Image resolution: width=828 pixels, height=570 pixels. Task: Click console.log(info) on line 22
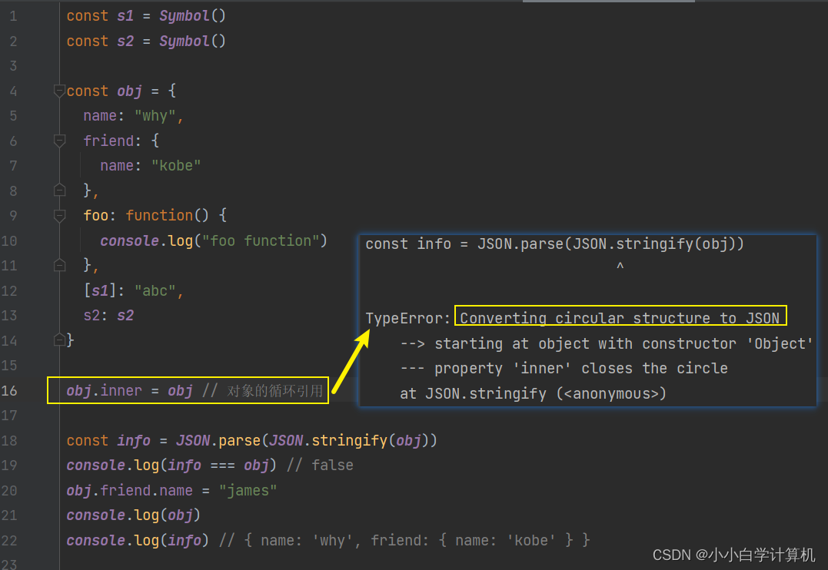pyautogui.click(x=138, y=541)
